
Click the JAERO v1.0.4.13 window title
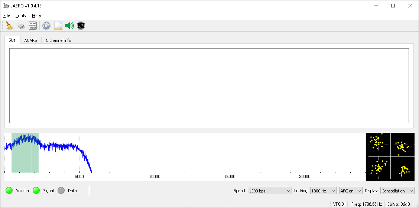(x=26, y=6)
